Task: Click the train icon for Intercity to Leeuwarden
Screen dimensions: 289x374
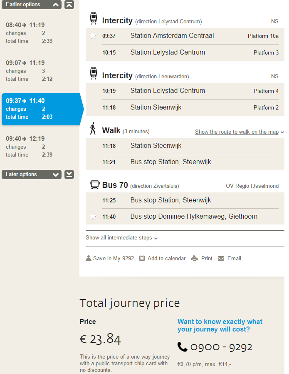Action: pyautogui.click(x=93, y=73)
